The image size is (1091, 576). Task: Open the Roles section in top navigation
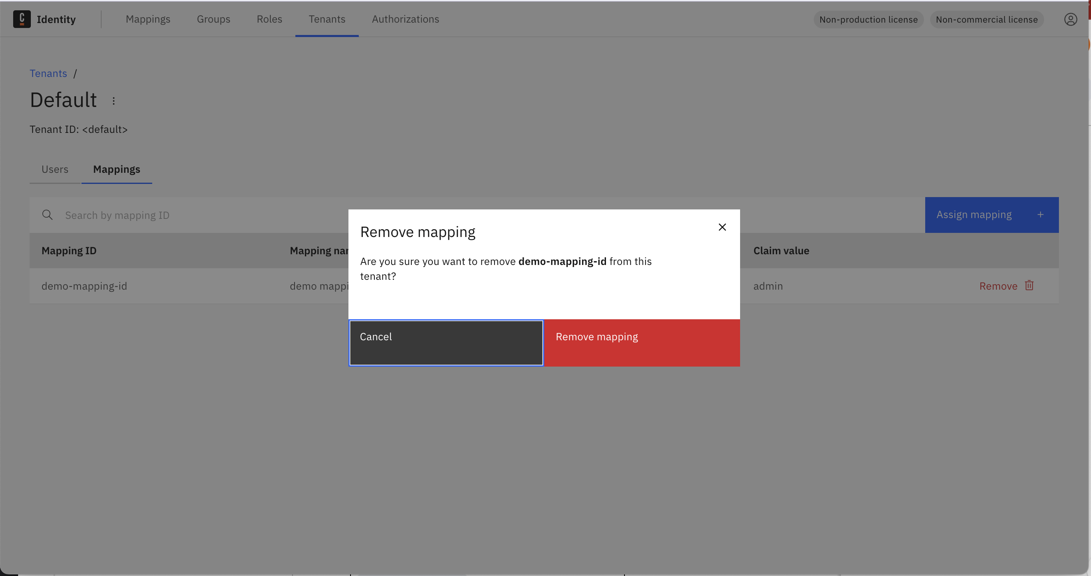click(x=269, y=19)
